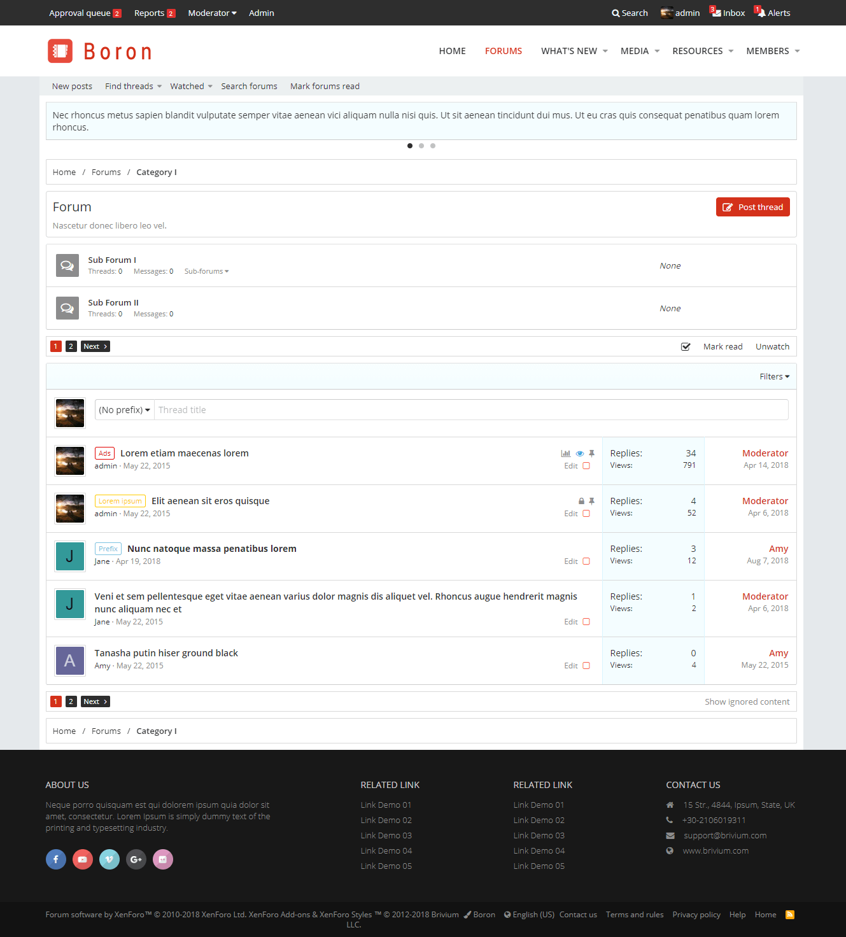Open the WHAT'S NEW navigation tab
Screen dimensions: 846x937
pos(569,51)
